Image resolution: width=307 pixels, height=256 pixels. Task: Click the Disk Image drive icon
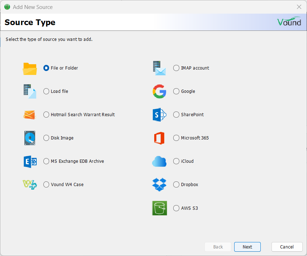[30, 138]
